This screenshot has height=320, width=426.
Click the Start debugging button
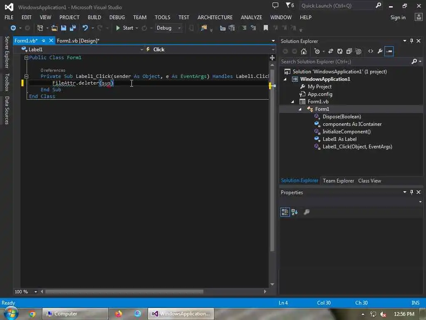[124, 28]
